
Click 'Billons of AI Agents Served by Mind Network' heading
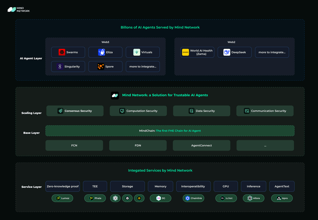coord(160,27)
